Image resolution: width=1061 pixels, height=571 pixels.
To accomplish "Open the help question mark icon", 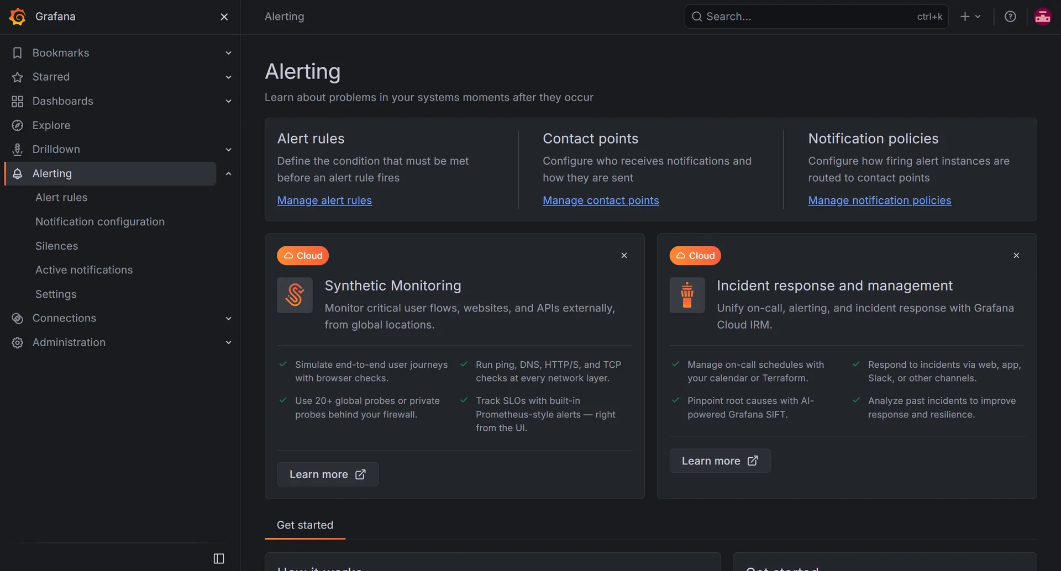I will (x=1010, y=17).
